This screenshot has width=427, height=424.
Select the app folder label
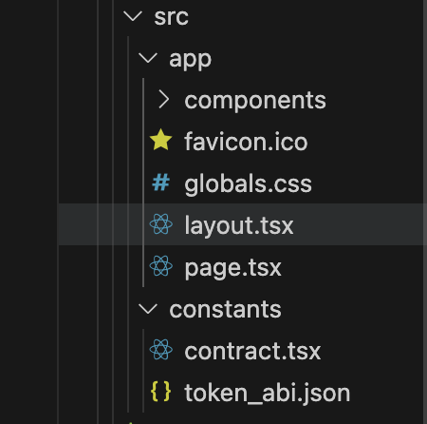pos(190,60)
